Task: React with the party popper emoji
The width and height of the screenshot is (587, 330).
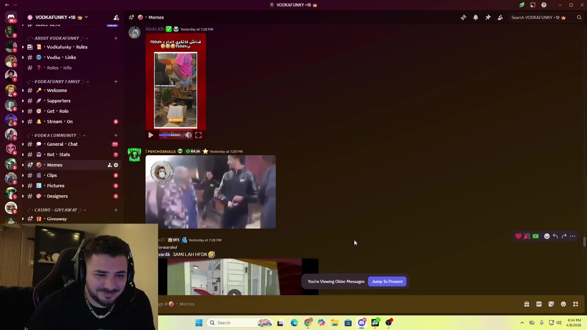Action: pos(527,236)
